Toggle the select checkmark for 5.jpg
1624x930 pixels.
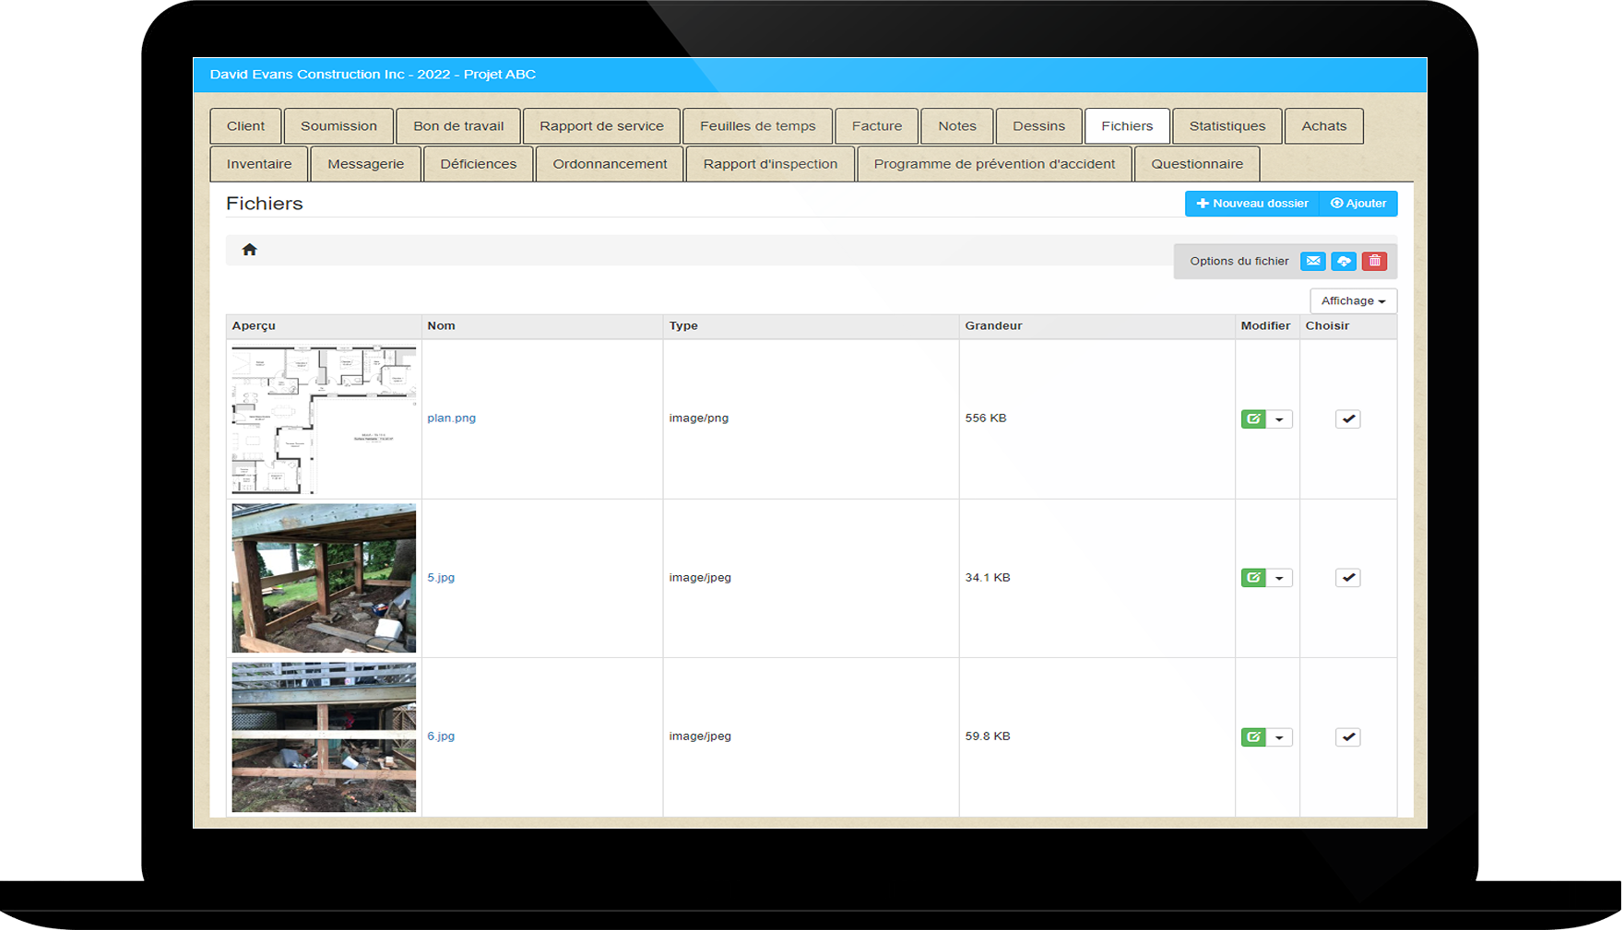tap(1347, 578)
